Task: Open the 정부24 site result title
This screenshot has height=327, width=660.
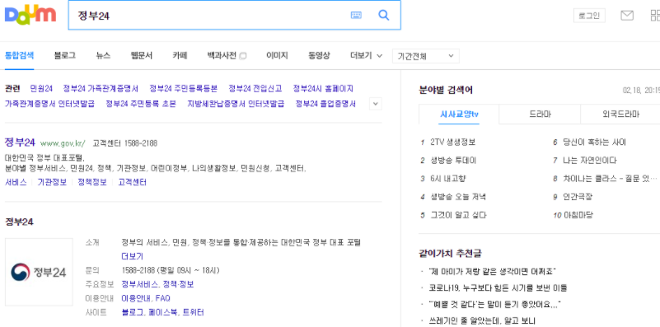Action: pyautogui.click(x=20, y=142)
